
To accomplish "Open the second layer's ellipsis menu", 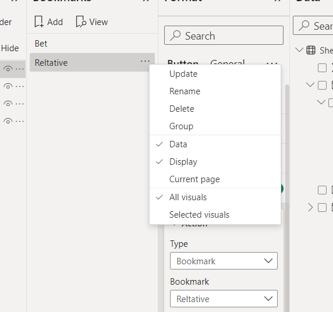I will tap(20, 87).
